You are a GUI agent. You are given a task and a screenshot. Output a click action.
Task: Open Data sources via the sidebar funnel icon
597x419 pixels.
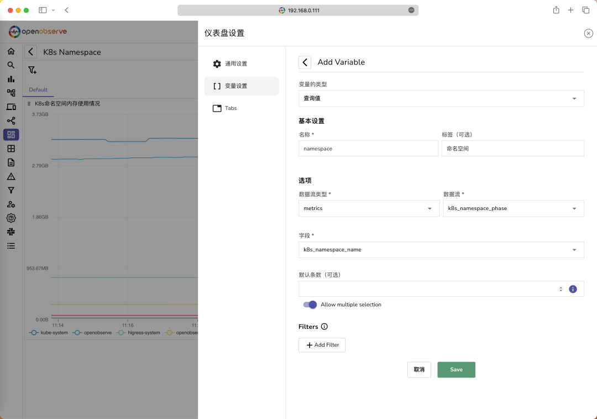pyautogui.click(x=11, y=190)
